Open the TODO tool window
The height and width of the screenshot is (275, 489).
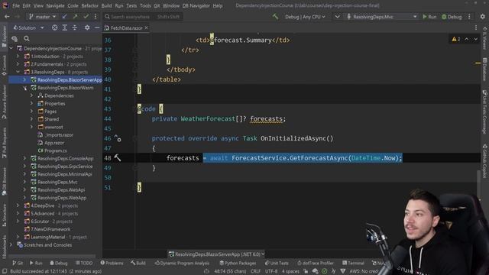point(84,263)
